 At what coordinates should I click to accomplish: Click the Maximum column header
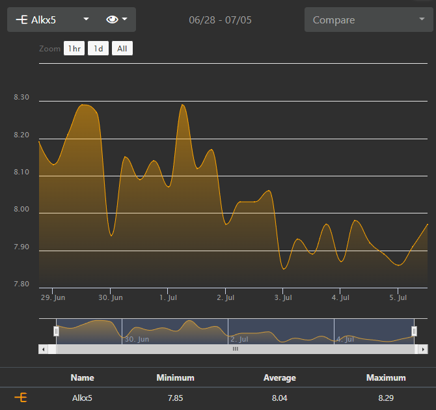(x=386, y=377)
